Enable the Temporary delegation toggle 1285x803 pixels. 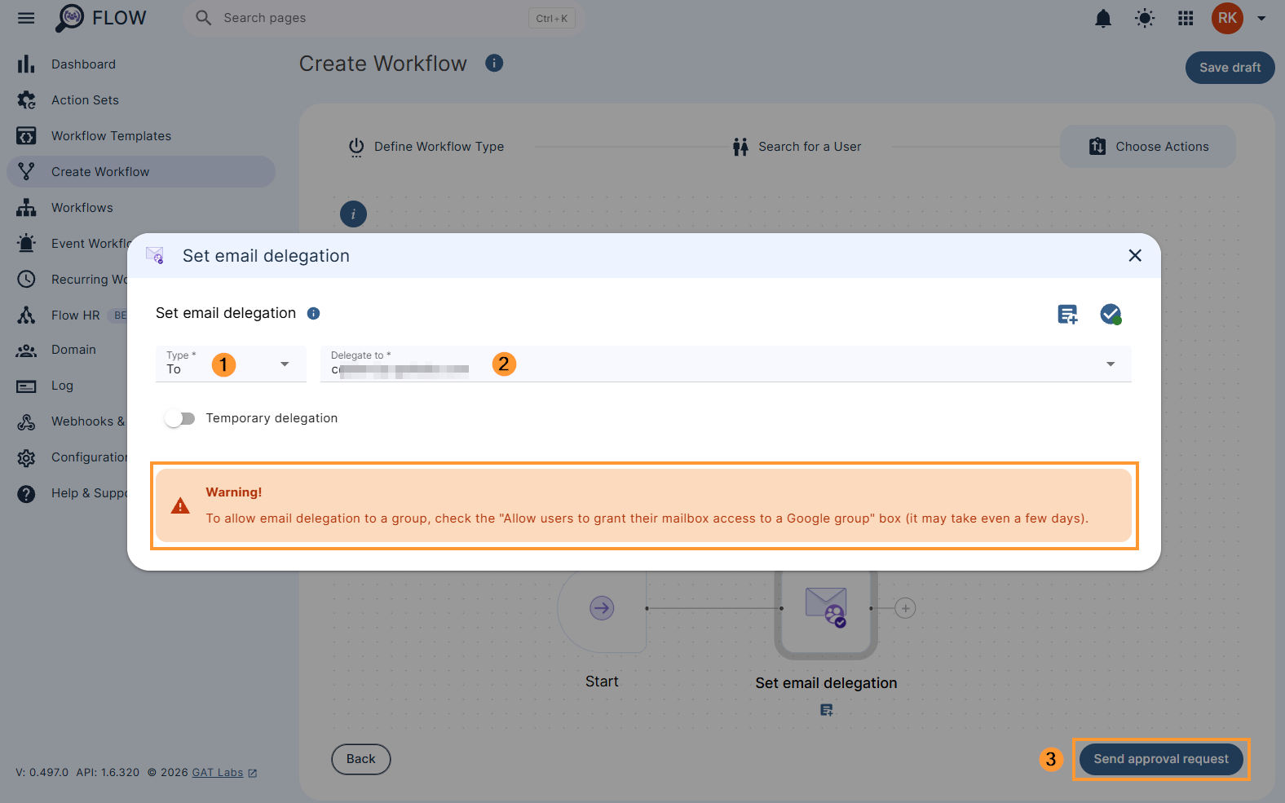click(x=179, y=418)
